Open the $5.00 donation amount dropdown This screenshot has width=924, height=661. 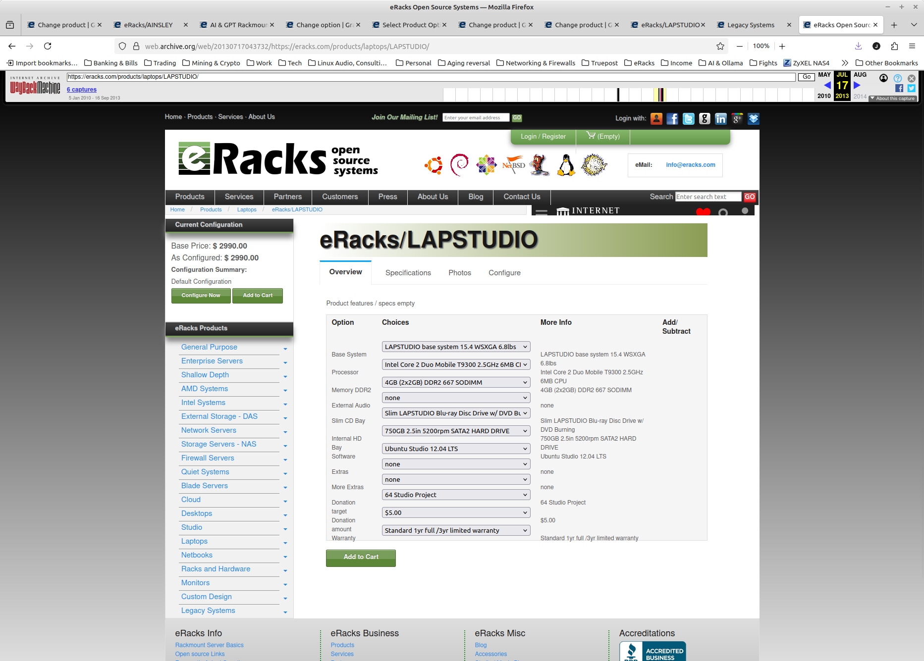pos(456,512)
